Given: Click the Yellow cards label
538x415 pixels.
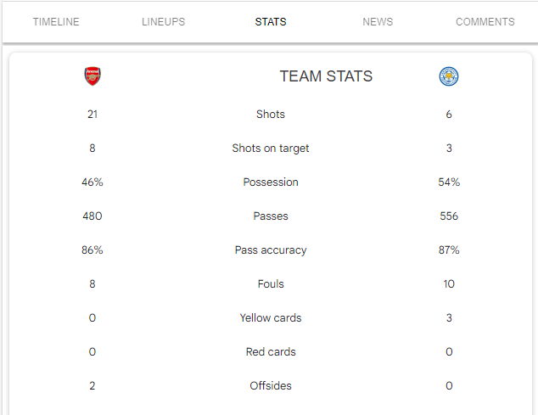Looking at the screenshot, I should click(x=271, y=318).
